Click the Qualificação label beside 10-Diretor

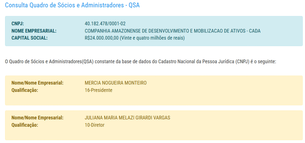[x=25, y=125]
